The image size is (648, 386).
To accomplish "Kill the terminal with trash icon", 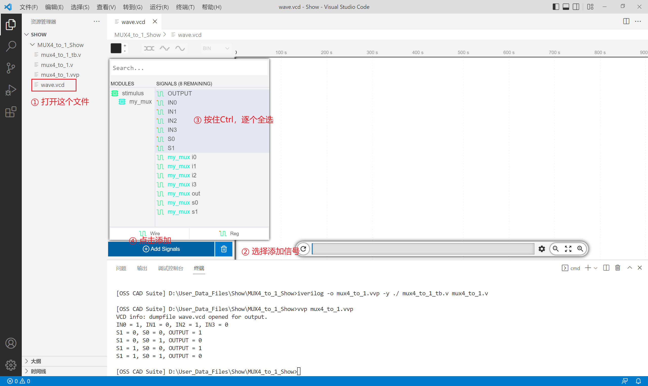I will coord(618,268).
